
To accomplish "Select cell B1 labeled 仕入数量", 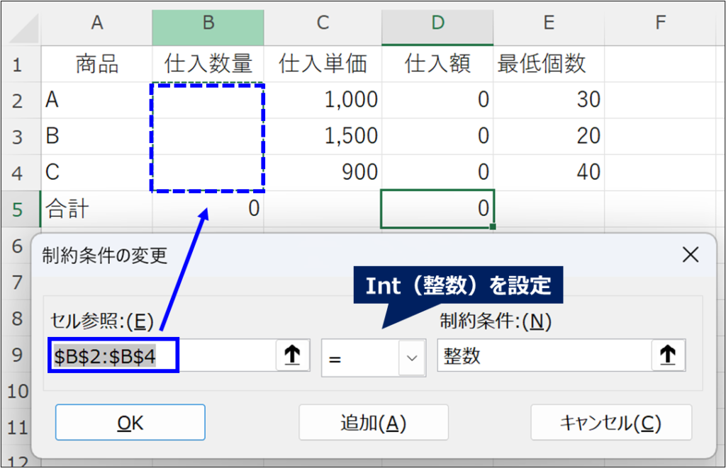I will pyautogui.click(x=208, y=64).
